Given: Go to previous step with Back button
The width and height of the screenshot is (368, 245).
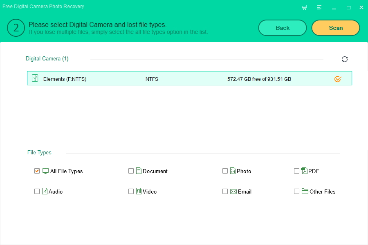Looking at the screenshot, I should [x=282, y=28].
